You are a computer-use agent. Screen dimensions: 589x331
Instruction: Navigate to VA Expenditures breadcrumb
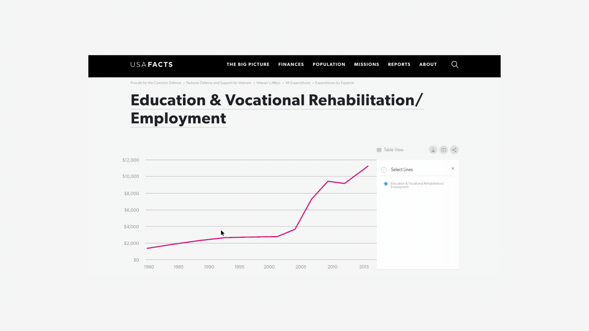click(x=298, y=83)
